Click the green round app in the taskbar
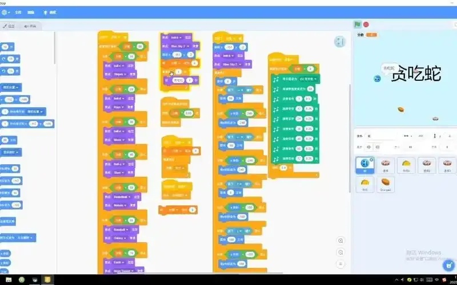The width and height of the screenshot is (457, 285). point(22,280)
